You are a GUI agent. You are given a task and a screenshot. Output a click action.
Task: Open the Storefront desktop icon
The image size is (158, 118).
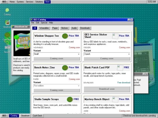(7, 24)
